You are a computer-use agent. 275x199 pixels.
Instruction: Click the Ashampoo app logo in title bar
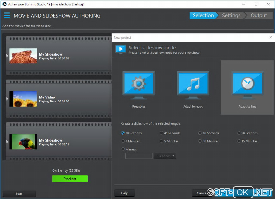click(x=5, y=4)
